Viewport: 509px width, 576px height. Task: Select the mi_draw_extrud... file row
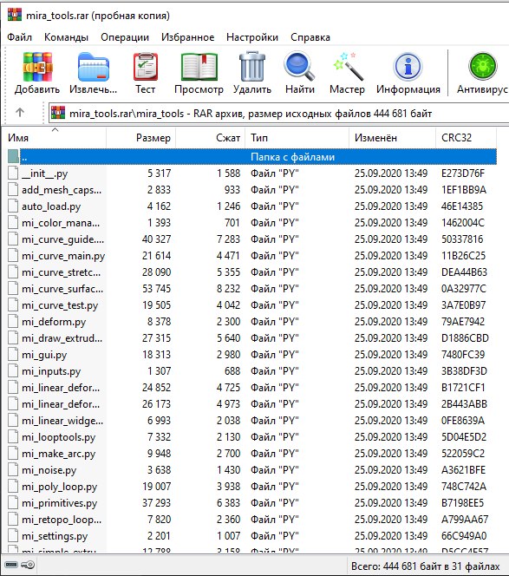tap(252, 338)
